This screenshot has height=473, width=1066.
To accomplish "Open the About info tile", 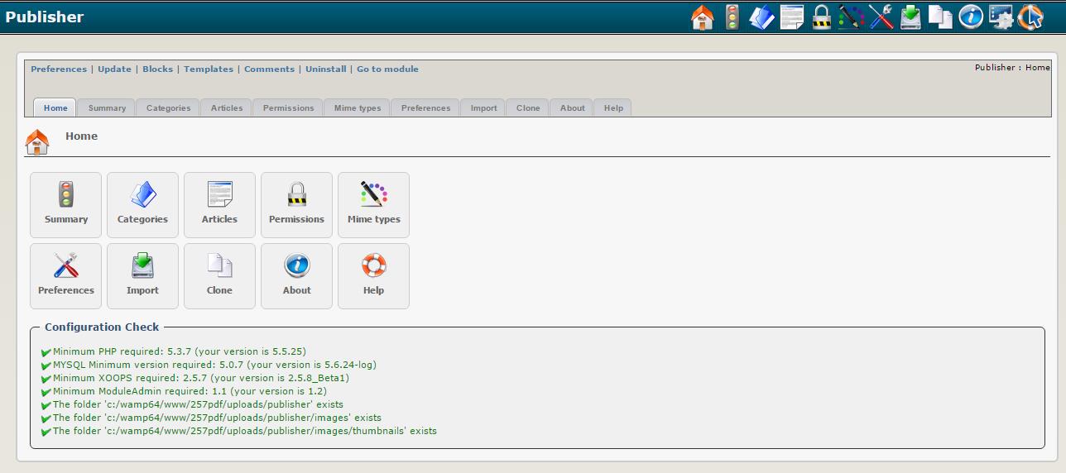I will 296,276.
